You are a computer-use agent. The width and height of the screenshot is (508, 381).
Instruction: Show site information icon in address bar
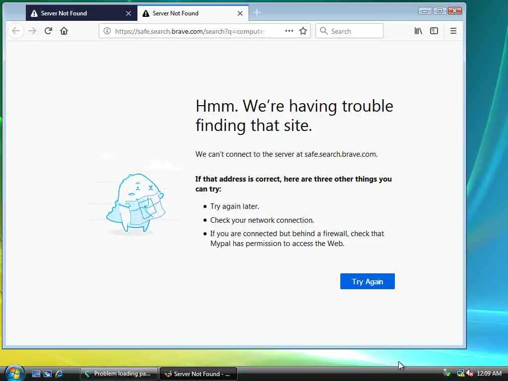(107, 31)
